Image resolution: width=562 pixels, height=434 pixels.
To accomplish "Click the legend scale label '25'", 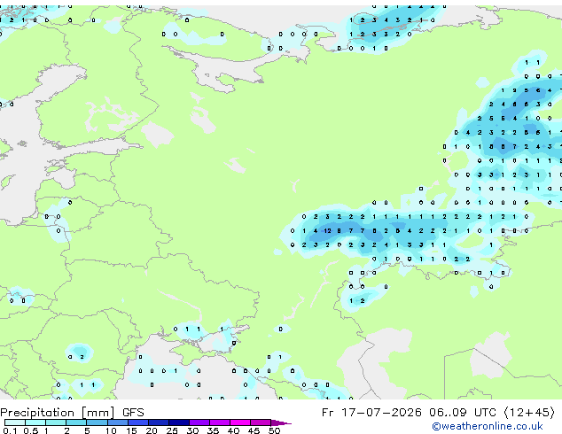I will click(172, 430).
